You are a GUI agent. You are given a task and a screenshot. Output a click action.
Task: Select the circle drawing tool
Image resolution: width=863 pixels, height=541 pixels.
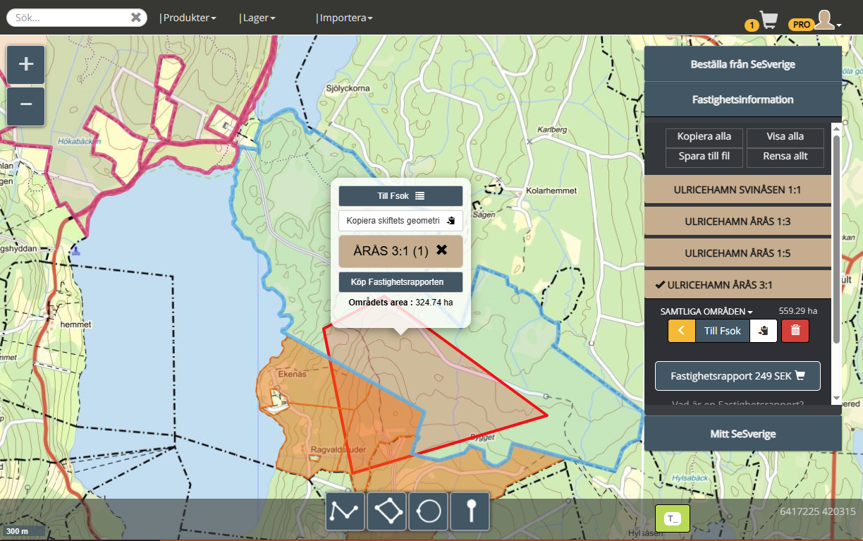click(x=429, y=511)
